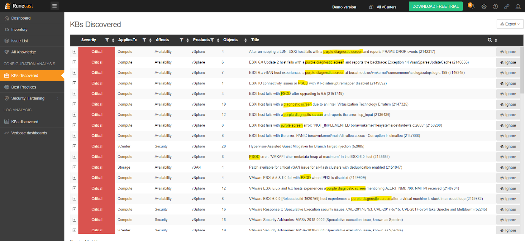Viewport: 525px width, 241px height.
Task: Expand Security Hardening submenu
Action: point(32,98)
